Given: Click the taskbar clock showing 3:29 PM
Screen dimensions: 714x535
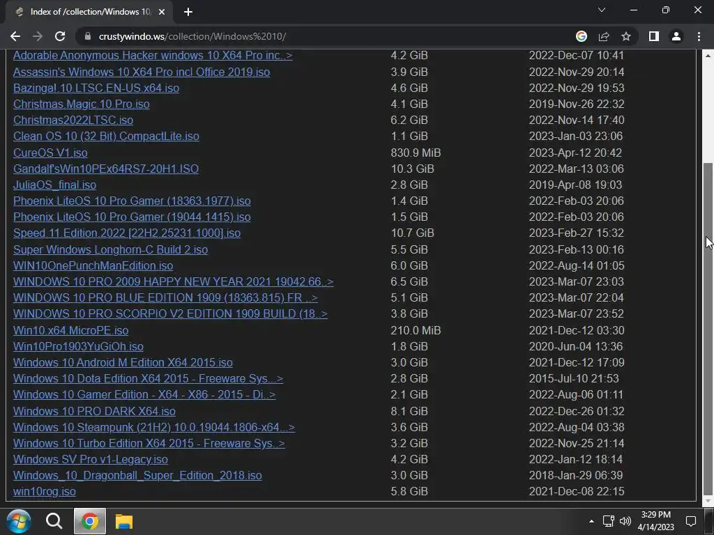Looking at the screenshot, I should [x=655, y=521].
